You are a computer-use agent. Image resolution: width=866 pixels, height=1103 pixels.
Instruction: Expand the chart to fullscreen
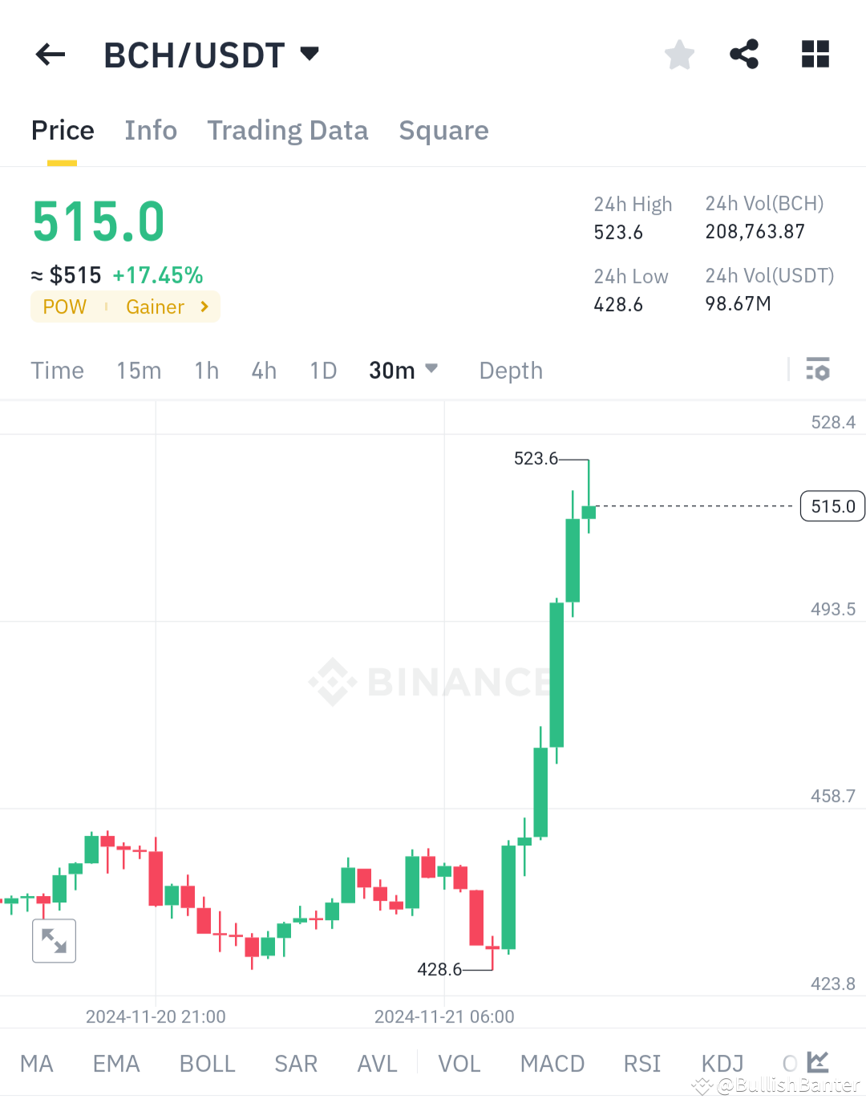tap(54, 940)
